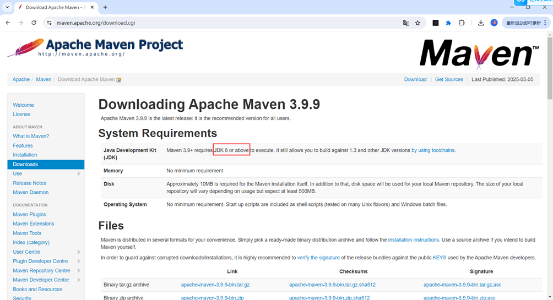Screen dimensions: 553x300
Task: Expand the Use sidebar submenu arrow
Action: coord(79,174)
